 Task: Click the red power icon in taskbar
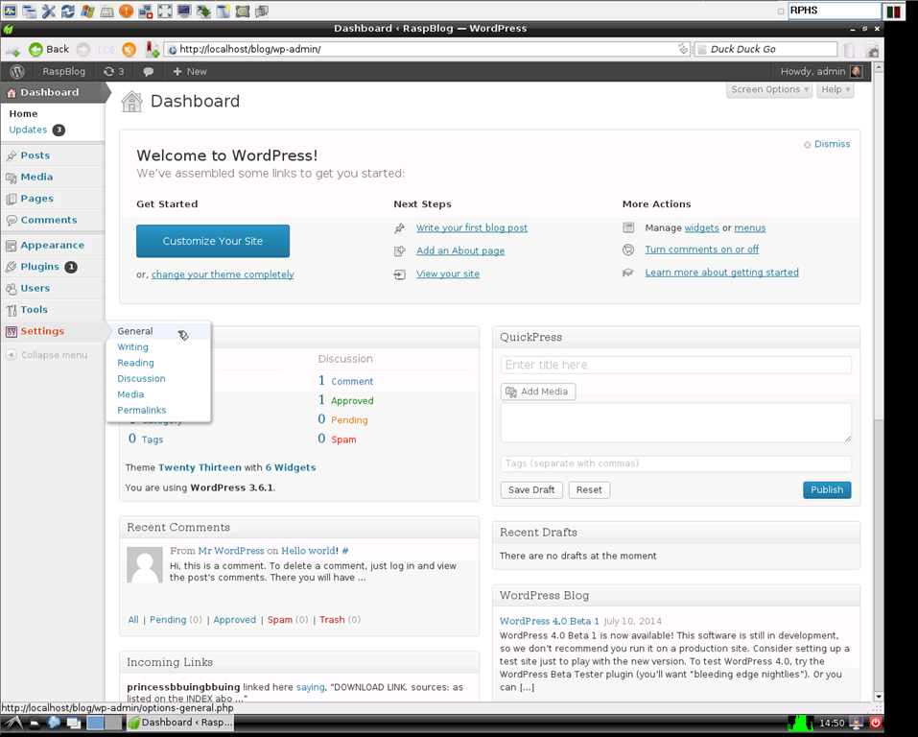coord(875,723)
